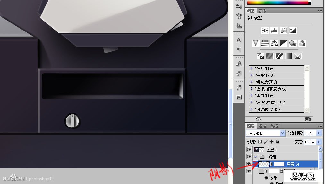Open the 不透明度 opacity slider arrow

click(x=319, y=133)
